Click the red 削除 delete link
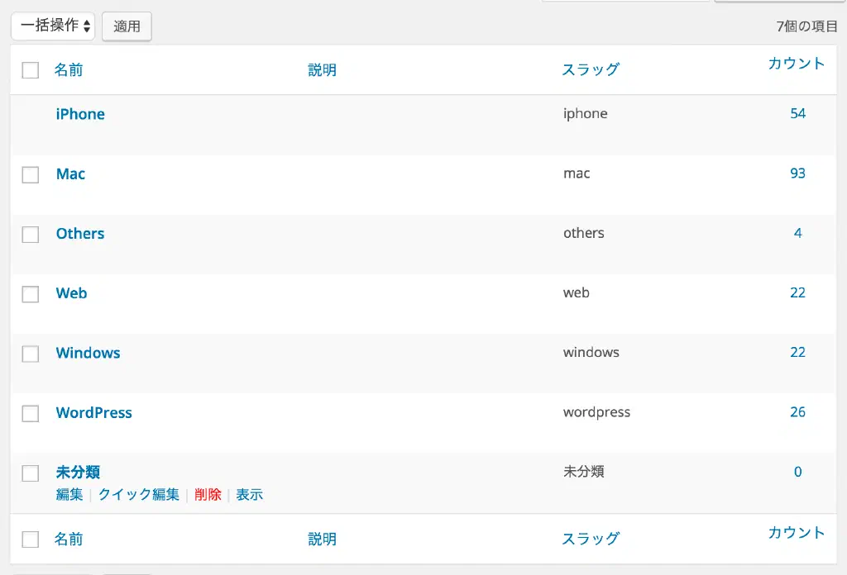Image resolution: width=847 pixels, height=575 pixels. [x=208, y=495]
